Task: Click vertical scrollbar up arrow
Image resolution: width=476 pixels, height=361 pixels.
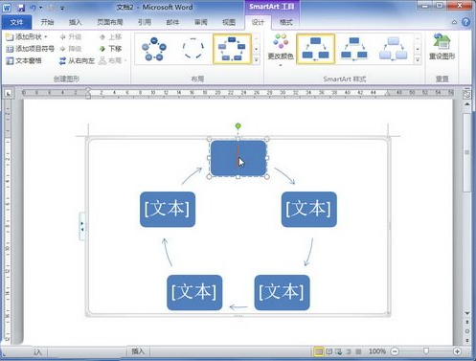Action: tap(466, 104)
